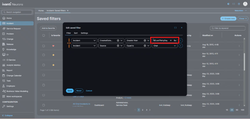Click the function f(x) icon in value field

(175, 41)
